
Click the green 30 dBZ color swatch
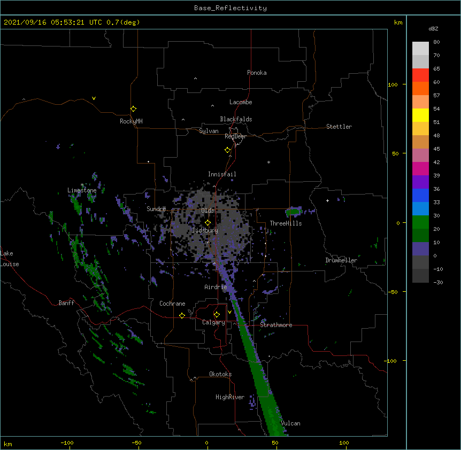(420, 222)
